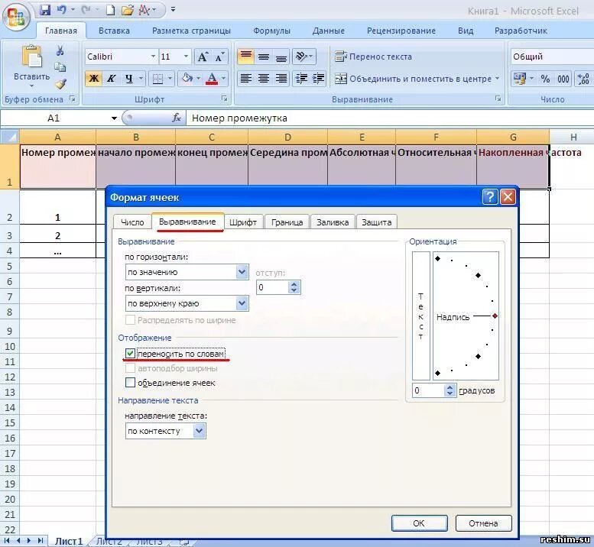The width and height of the screenshot is (594, 547).
Task: Click the Office button orb
Action: 16,18
